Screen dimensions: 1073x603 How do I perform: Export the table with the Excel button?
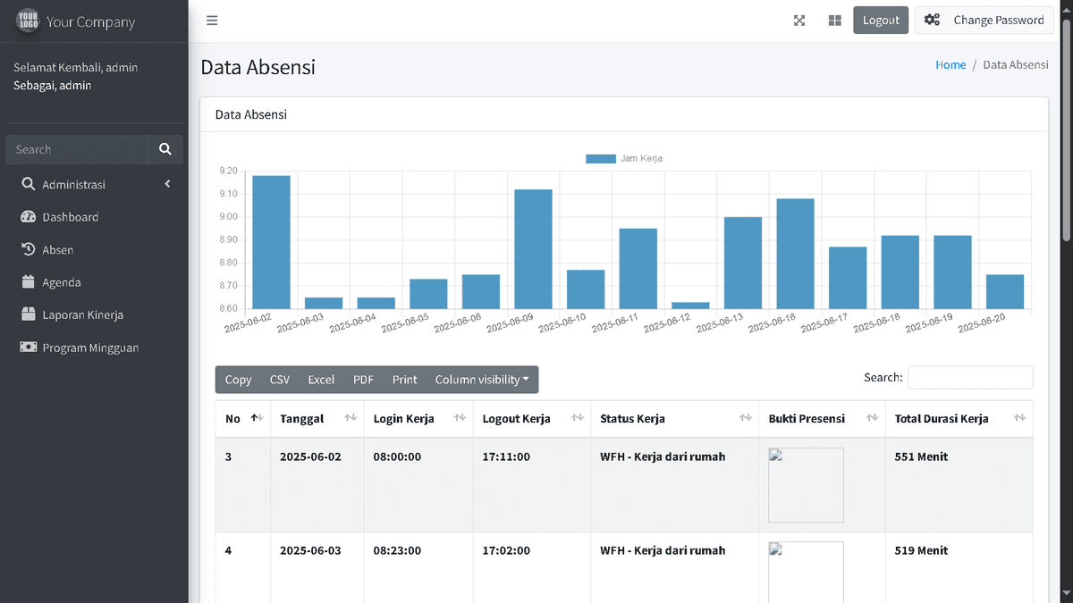[321, 380]
